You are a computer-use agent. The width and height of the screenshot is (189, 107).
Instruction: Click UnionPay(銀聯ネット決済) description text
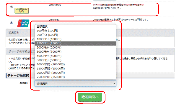point(120,20)
